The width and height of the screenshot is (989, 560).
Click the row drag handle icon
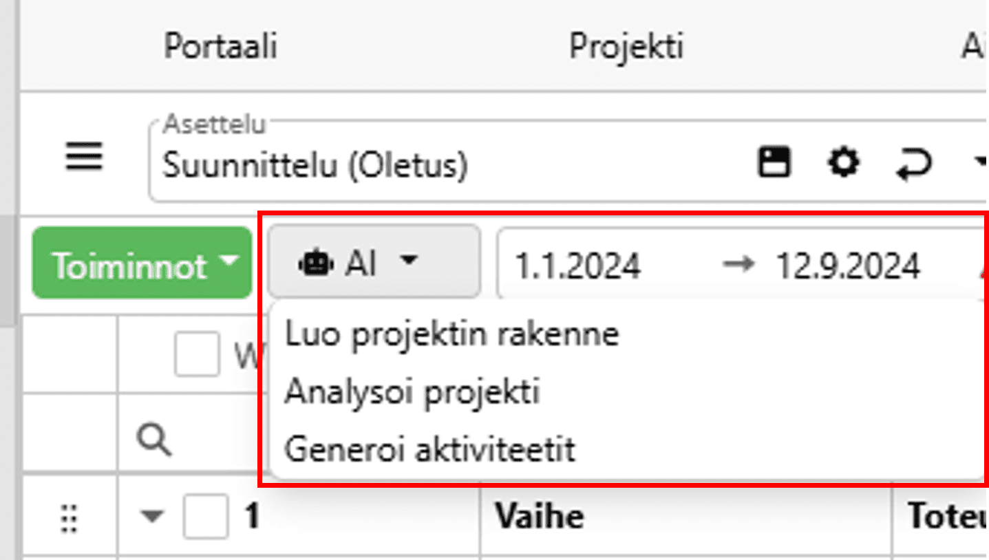(69, 518)
